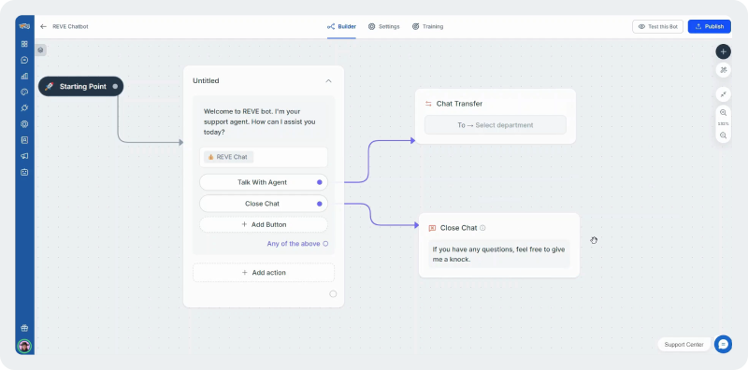Open the plug integrations icon in sidebar

point(24,108)
